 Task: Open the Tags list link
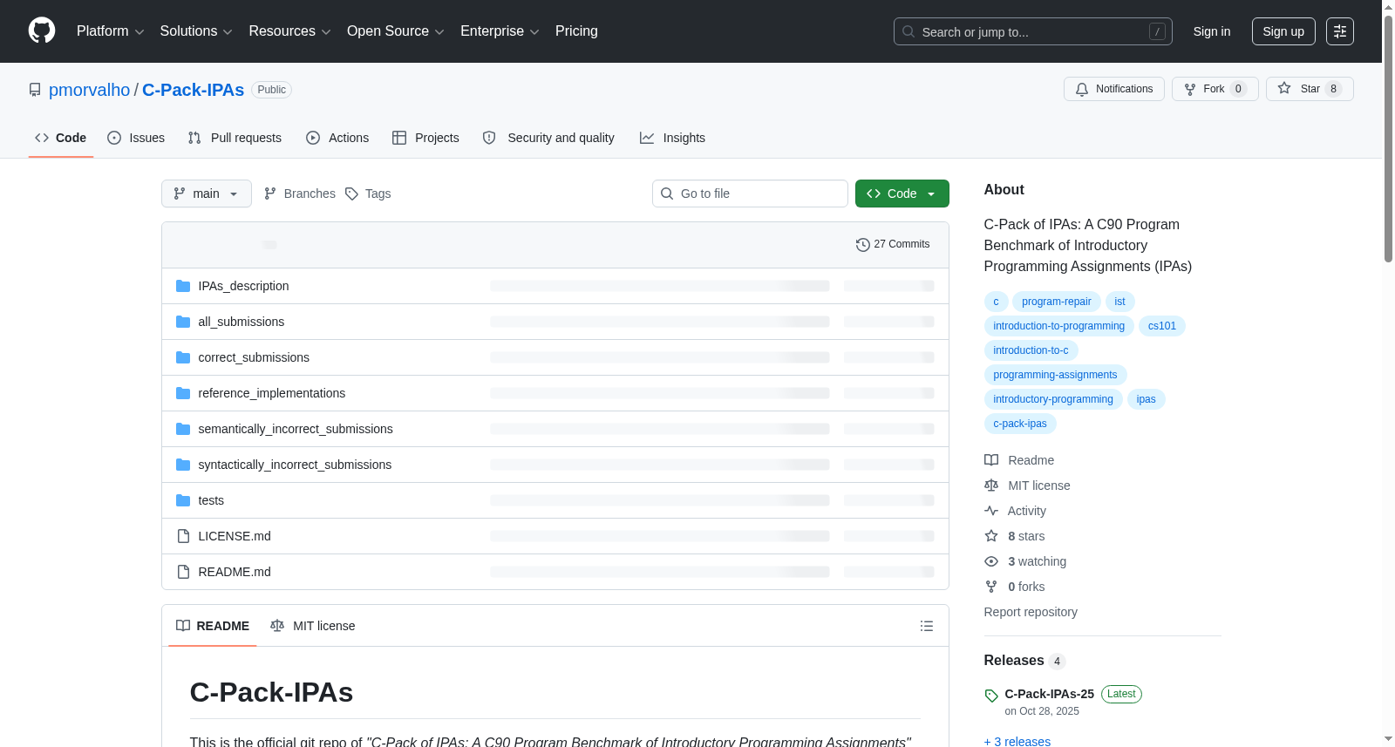[368, 194]
